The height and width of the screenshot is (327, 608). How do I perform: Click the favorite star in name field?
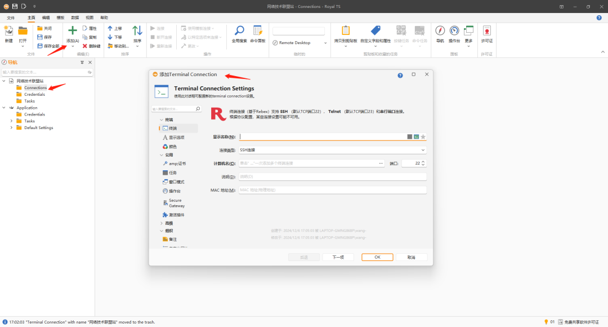pyautogui.click(x=423, y=136)
